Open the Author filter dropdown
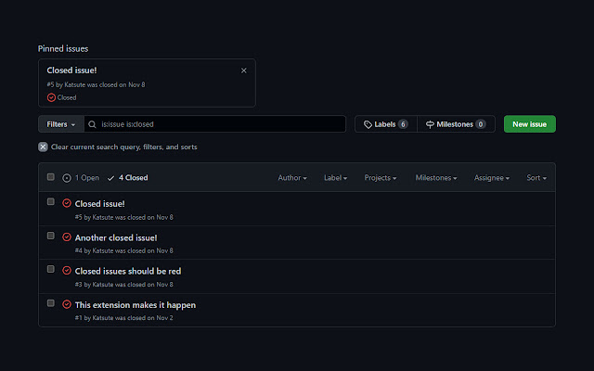This screenshot has width=594, height=371. click(x=292, y=178)
